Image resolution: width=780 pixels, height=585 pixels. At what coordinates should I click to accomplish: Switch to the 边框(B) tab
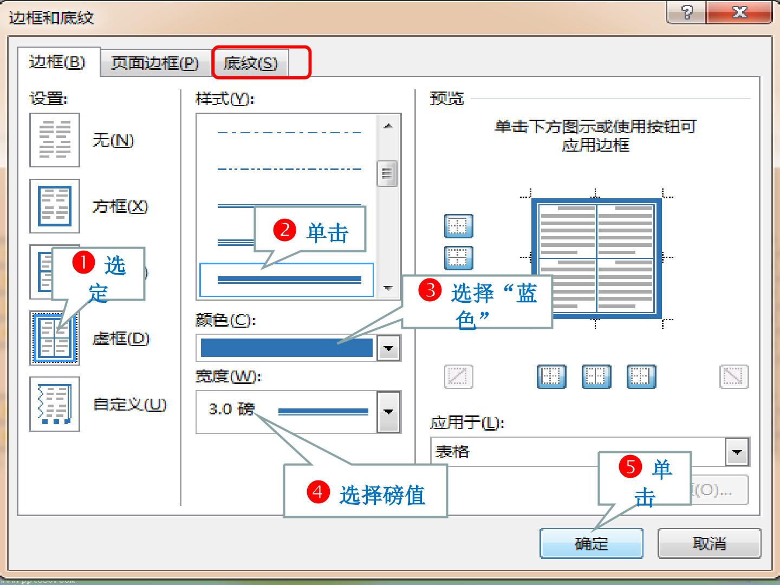(57, 62)
